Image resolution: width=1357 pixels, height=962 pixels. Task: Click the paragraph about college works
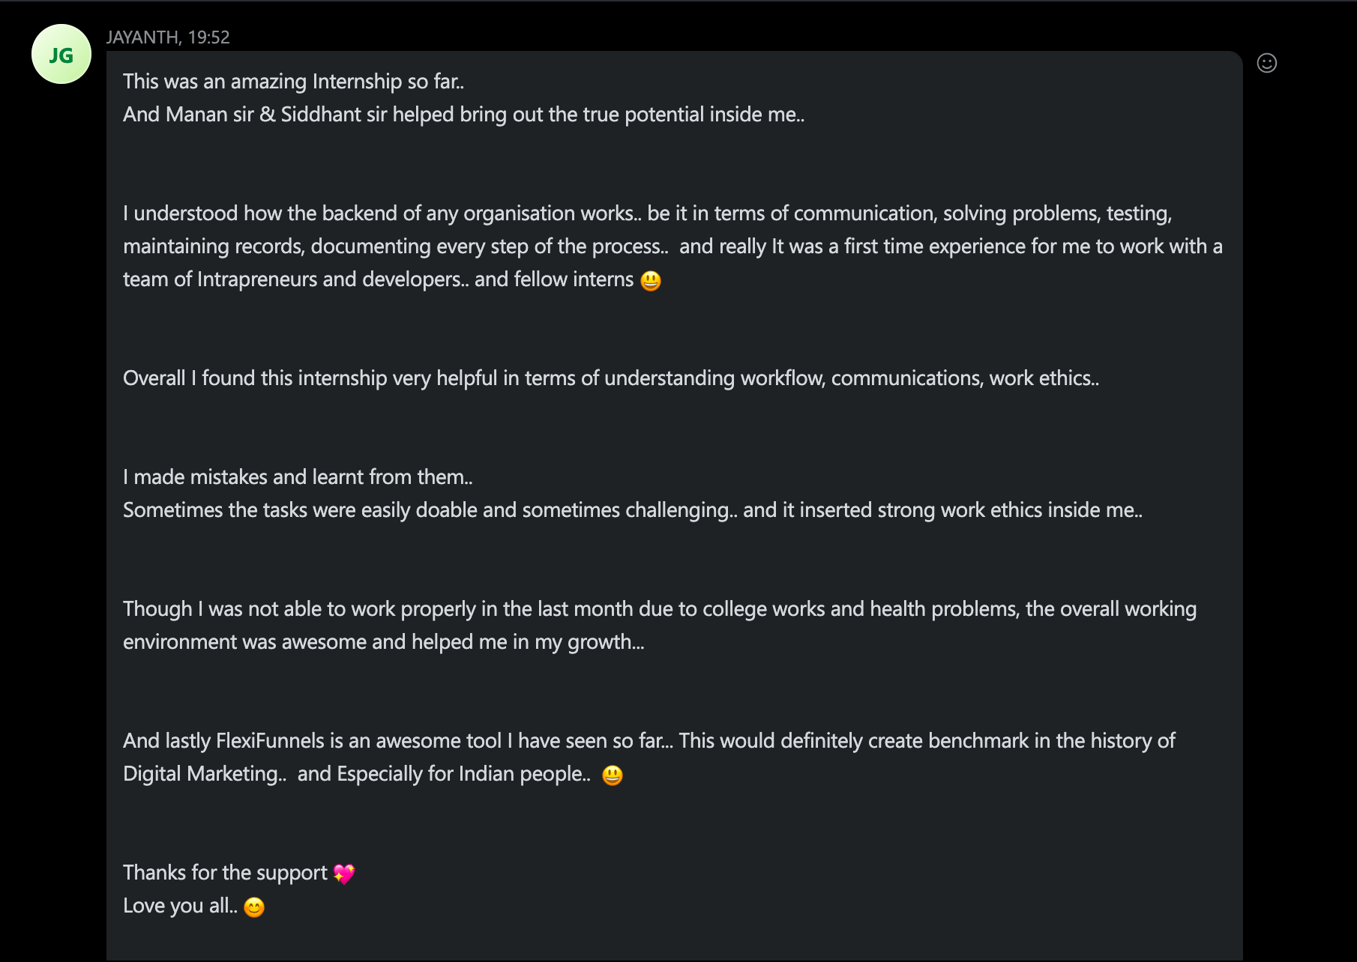coord(659,609)
